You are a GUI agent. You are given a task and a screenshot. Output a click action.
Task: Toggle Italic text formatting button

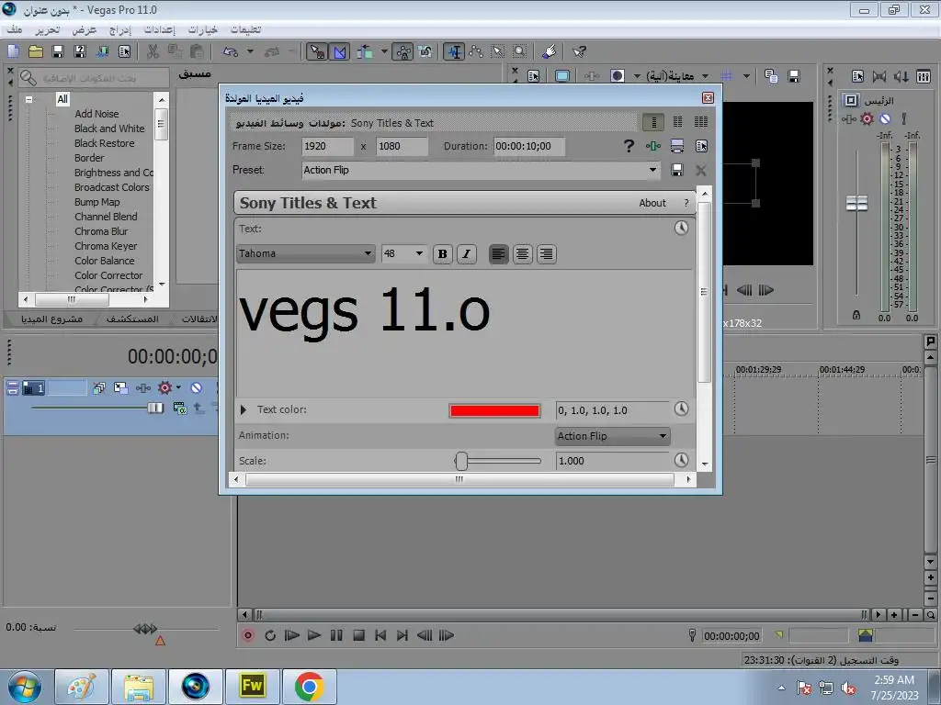[466, 254]
